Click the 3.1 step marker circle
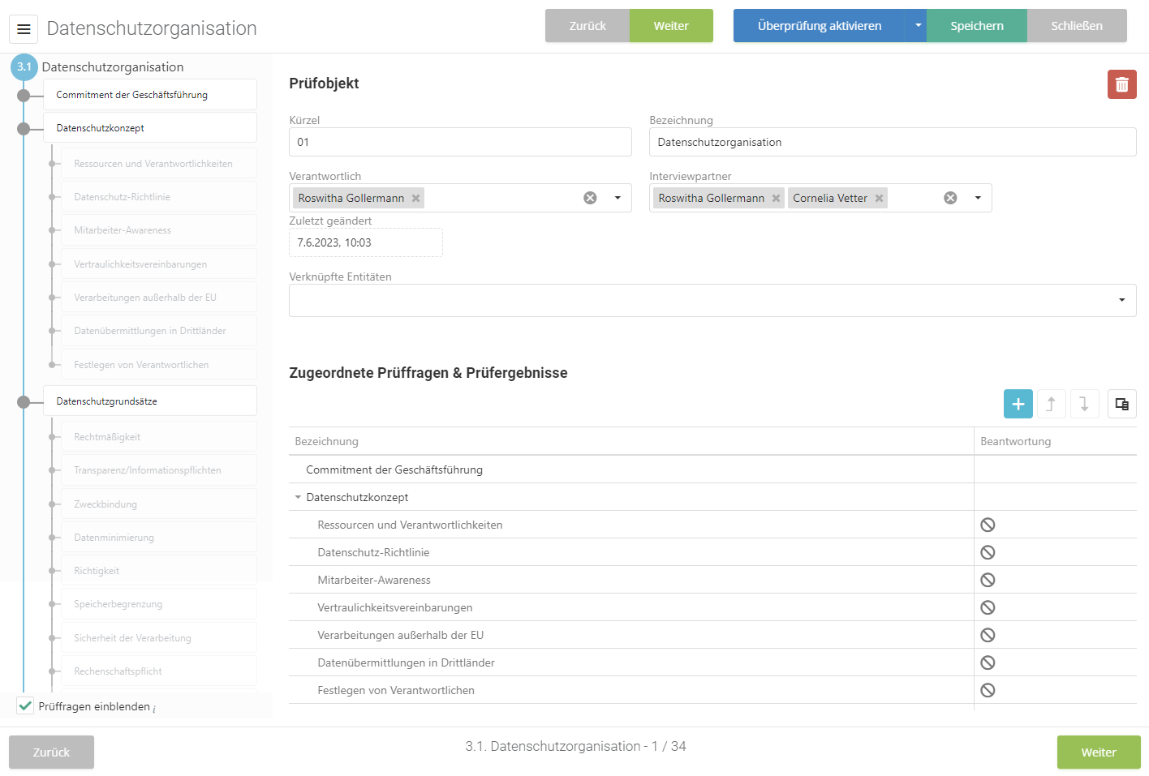This screenshot has width=1149, height=776. (x=24, y=67)
